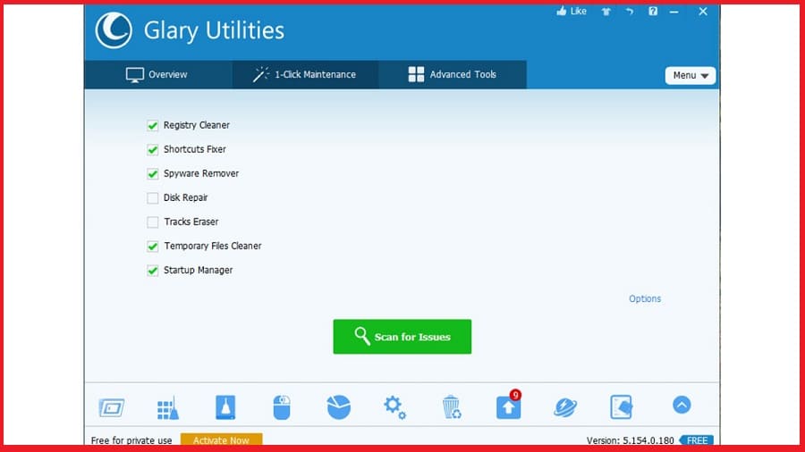The height and width of the screenshot is (452, 805).
Task: Click the skin t-shirt icon
Action: [606, 12]
